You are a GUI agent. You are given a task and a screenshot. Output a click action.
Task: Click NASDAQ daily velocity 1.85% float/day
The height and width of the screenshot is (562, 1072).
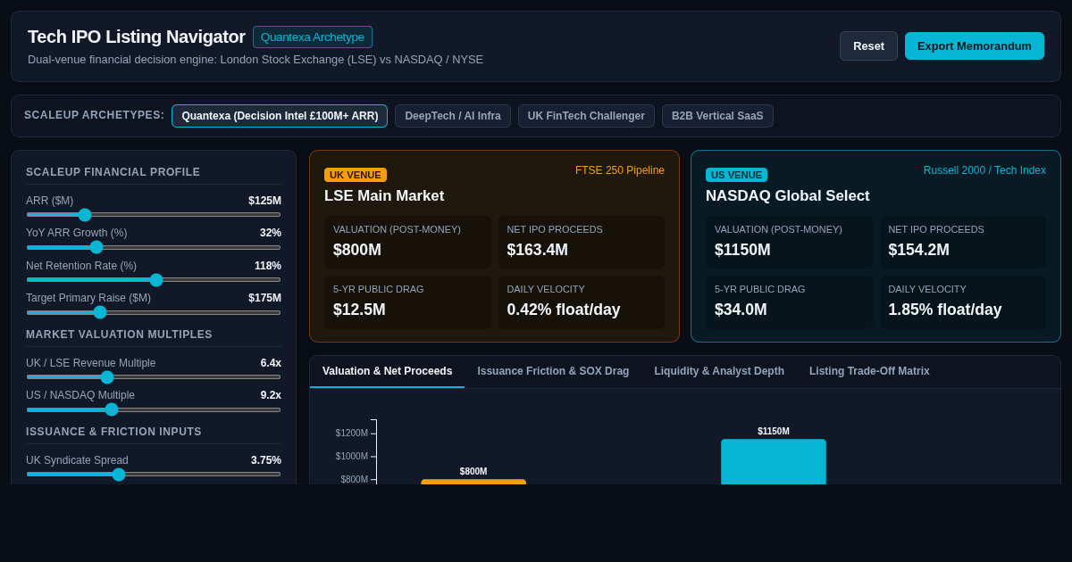point(963,302)
